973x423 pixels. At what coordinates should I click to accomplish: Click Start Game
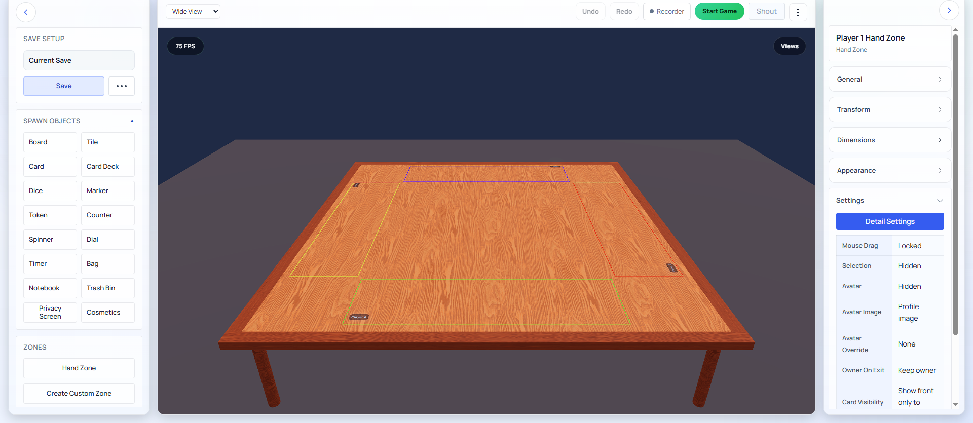coord(719,11)
